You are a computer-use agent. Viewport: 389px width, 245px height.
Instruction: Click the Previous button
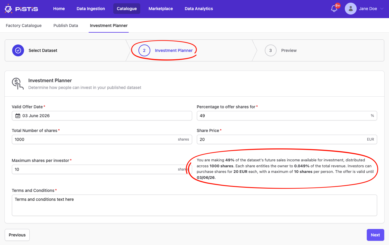pos(17,235)
